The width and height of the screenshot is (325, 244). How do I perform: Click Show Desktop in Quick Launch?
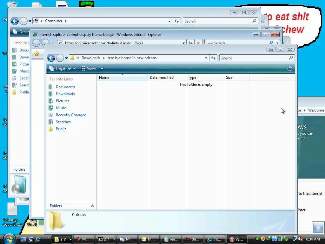pos(23,239)
